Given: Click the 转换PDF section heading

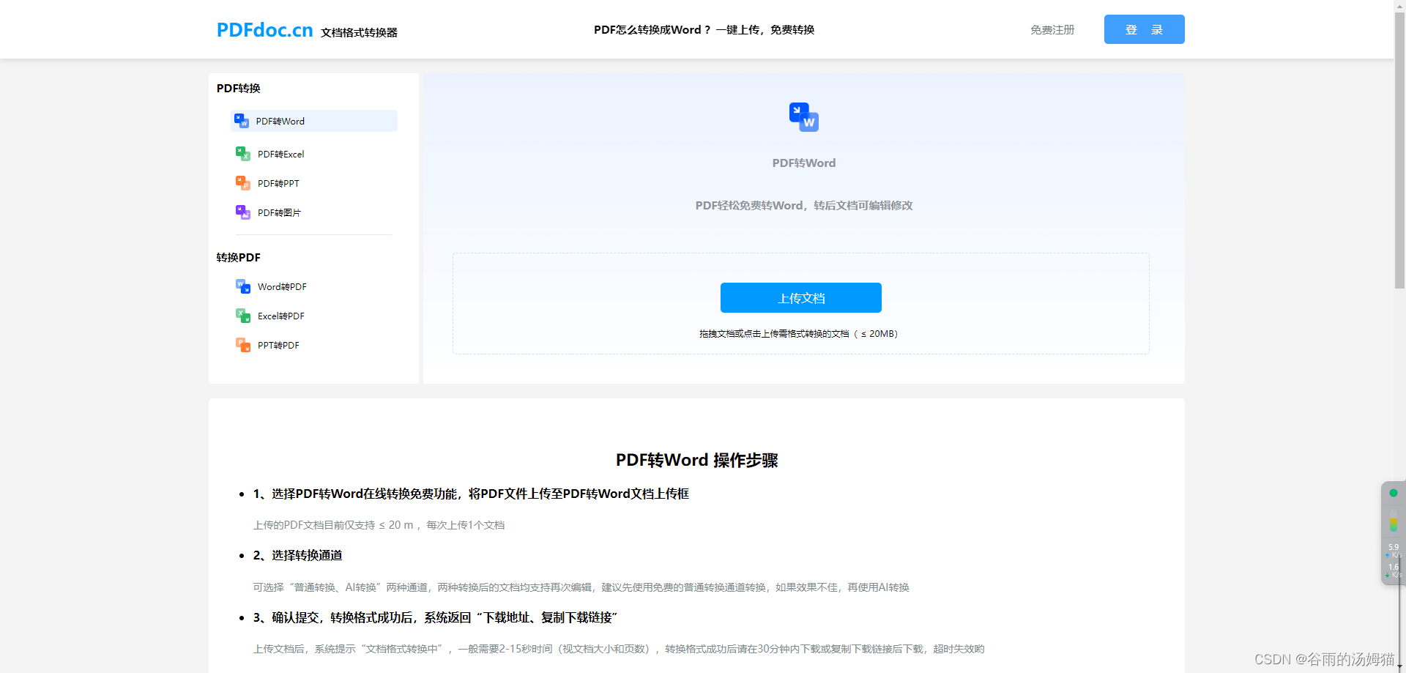Looking at the screenshot, I should [239, 258].
